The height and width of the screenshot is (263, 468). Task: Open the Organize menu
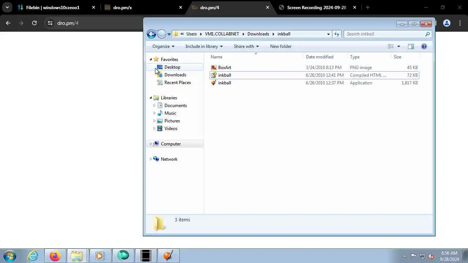tap(163, 46)
